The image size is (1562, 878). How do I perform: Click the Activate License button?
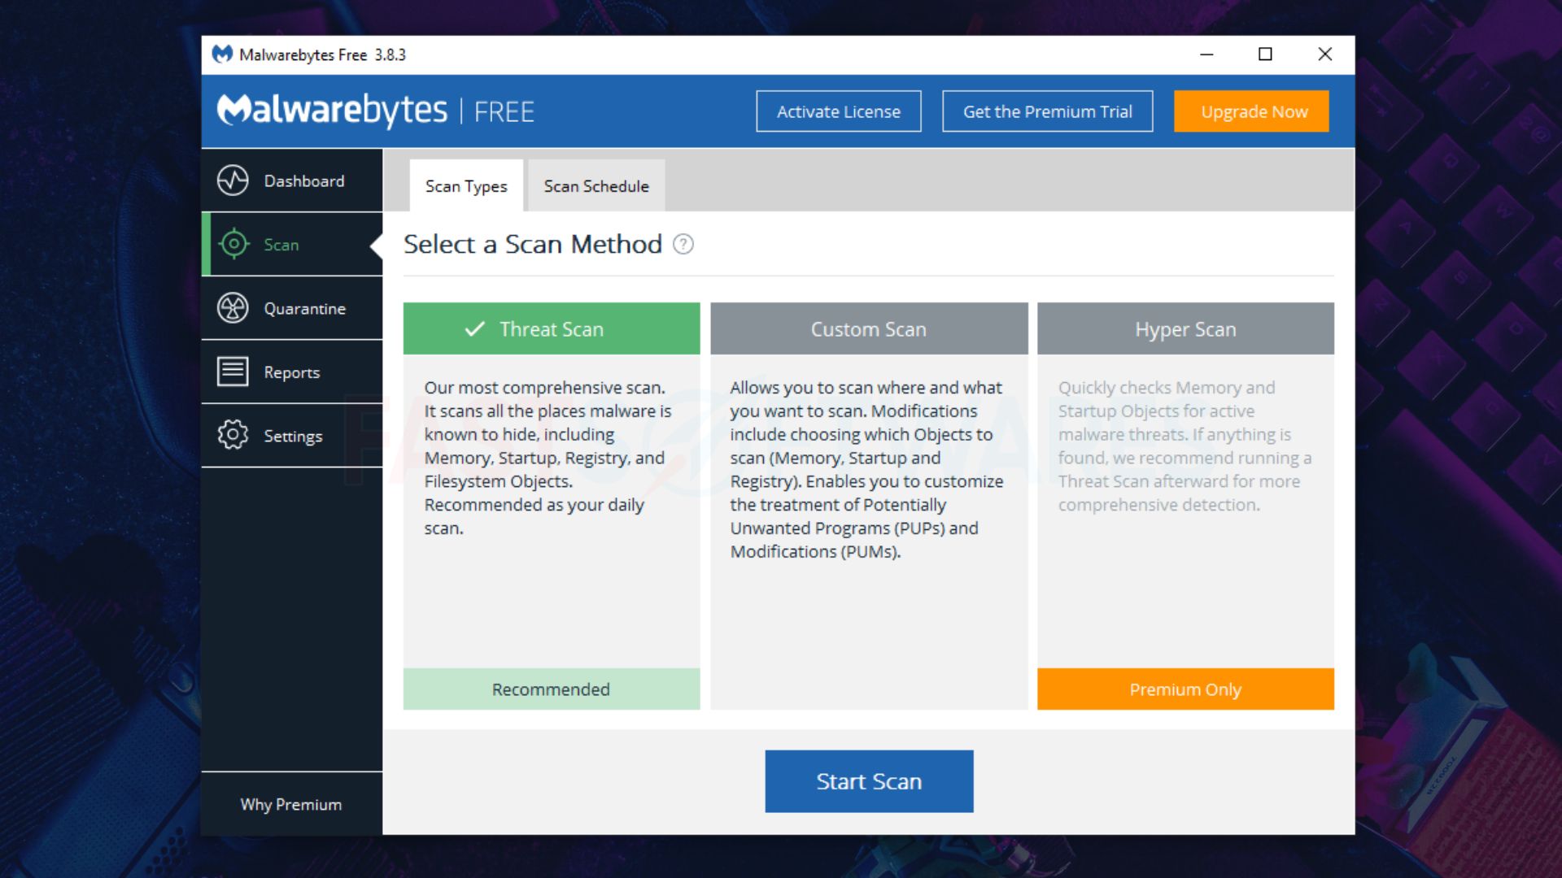coord(839,111)
